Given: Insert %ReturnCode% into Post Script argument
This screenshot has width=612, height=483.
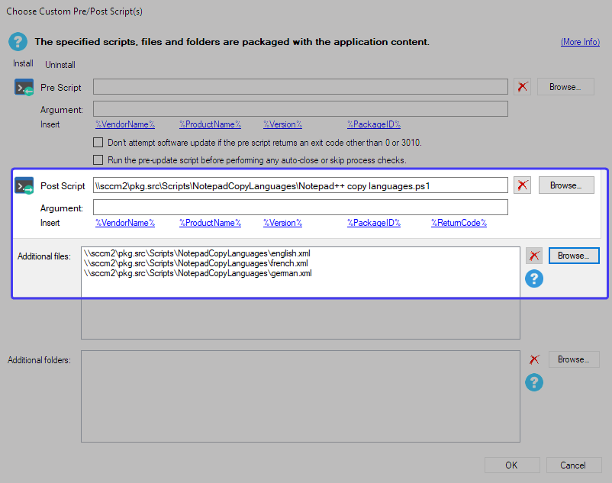Looking at the screenshot, I should 459,223.
